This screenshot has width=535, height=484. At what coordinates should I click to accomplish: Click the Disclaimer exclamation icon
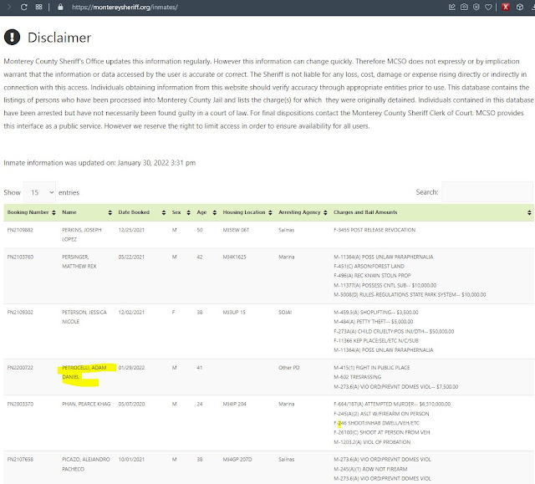click(12, 37)
